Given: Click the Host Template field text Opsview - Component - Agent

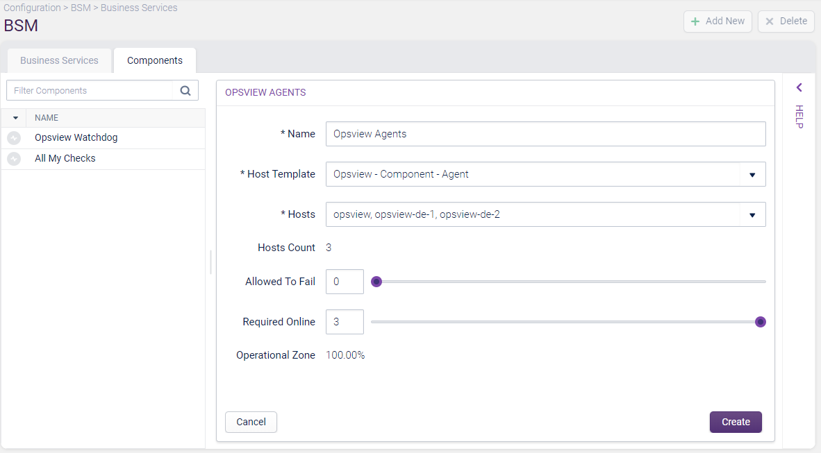Looking at the screenshot, I should 401,174.
